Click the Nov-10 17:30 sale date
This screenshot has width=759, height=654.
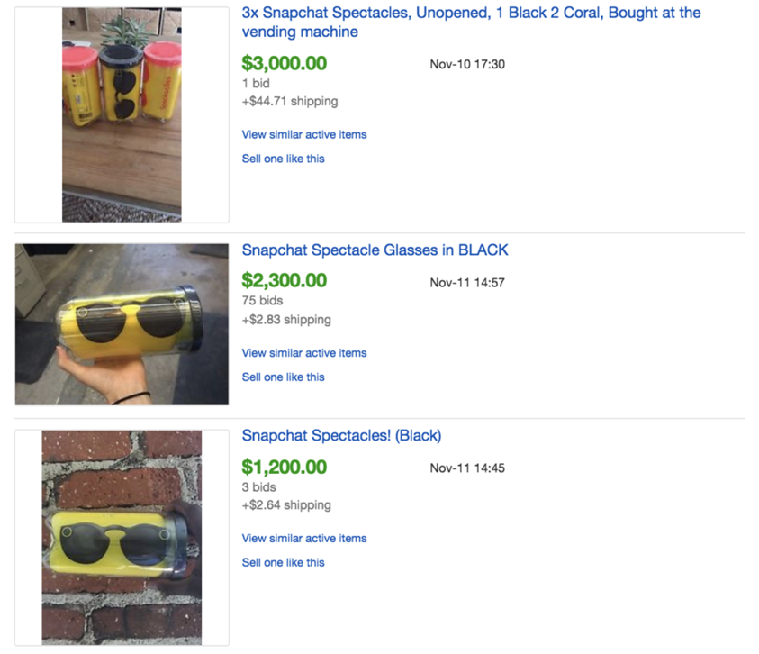click(x=467, y=64)
